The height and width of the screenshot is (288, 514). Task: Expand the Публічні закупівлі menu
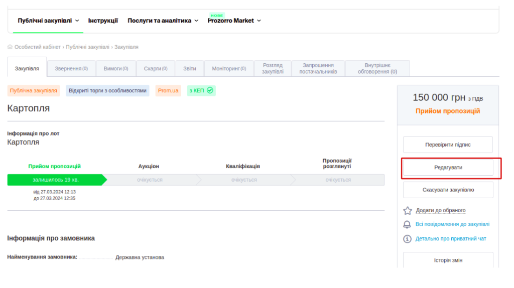[48, 21]
